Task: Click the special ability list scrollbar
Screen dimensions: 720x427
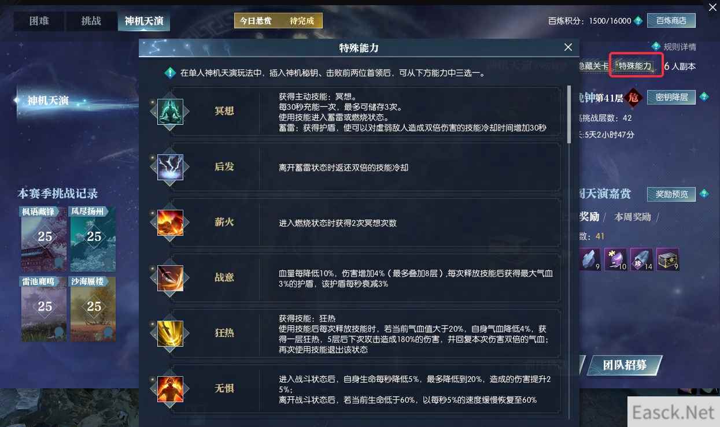Action: (x=570, y=114)
